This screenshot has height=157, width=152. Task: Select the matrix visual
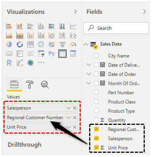73,54
